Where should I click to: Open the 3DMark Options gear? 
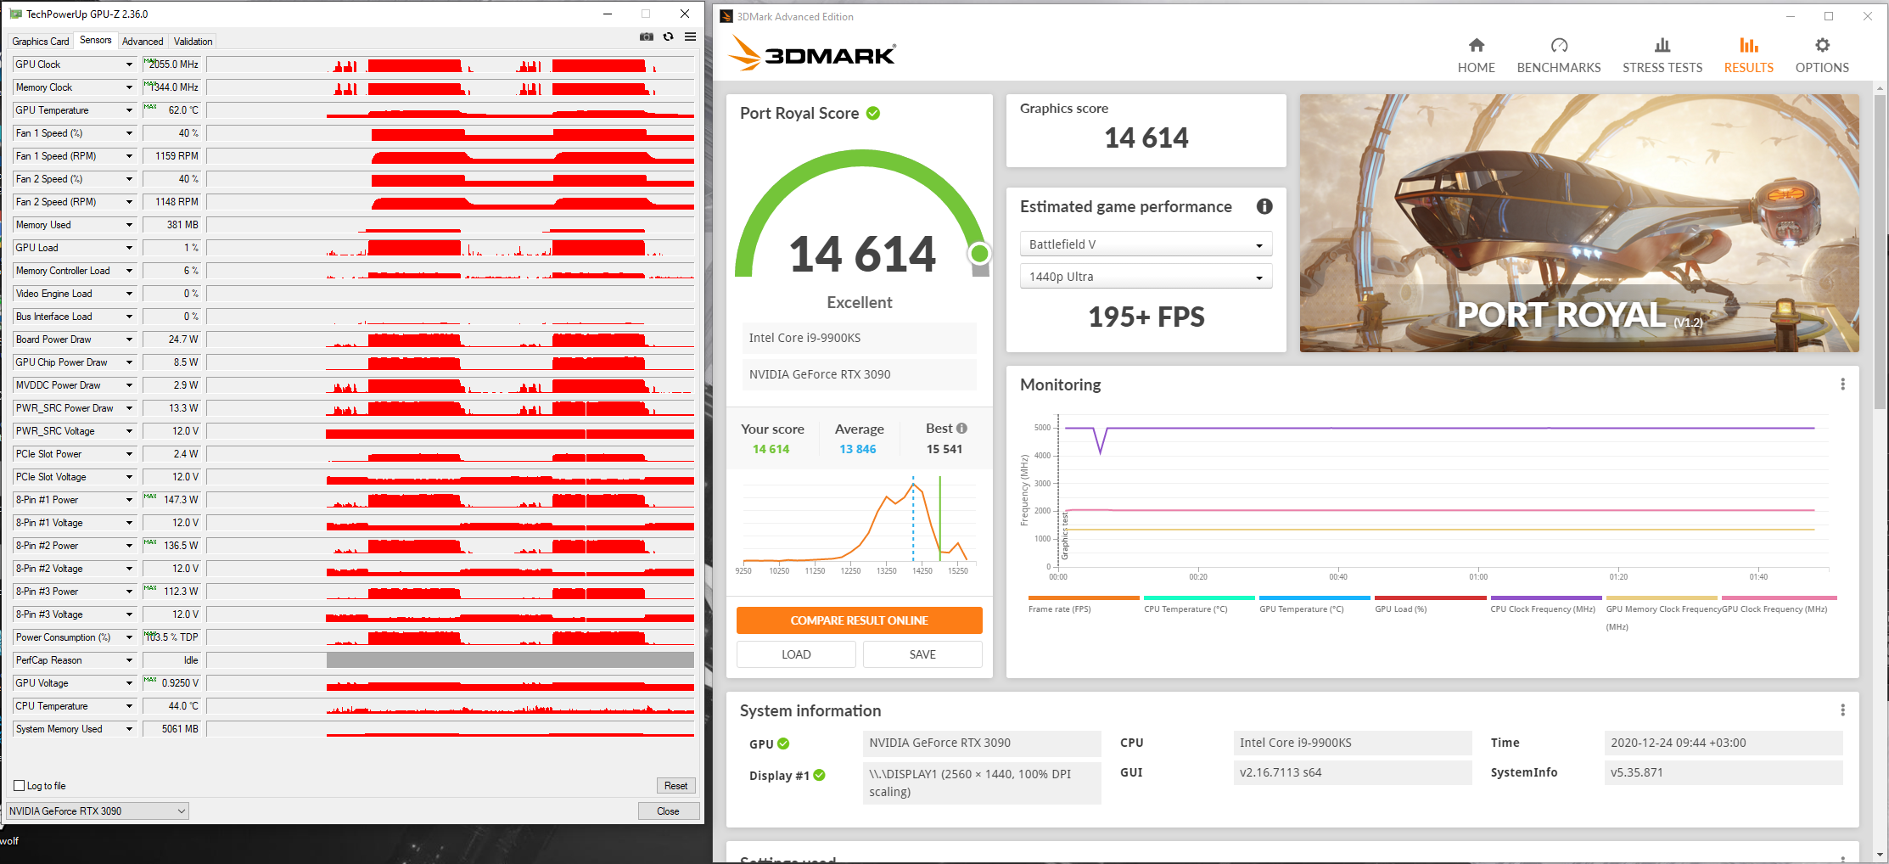click(1822, 56)
